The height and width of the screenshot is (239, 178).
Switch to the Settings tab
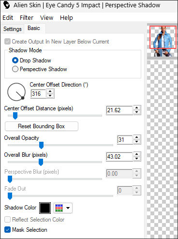tap(13, 29)
